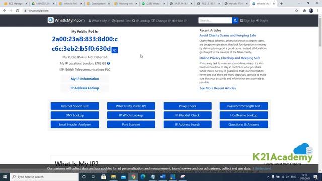Click the WhatIsMyIP.com logo

click(66, 20)
